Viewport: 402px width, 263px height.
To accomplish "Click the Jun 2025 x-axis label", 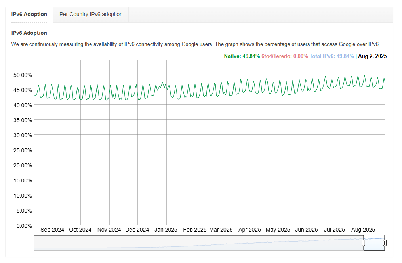I will click(307, 230).
